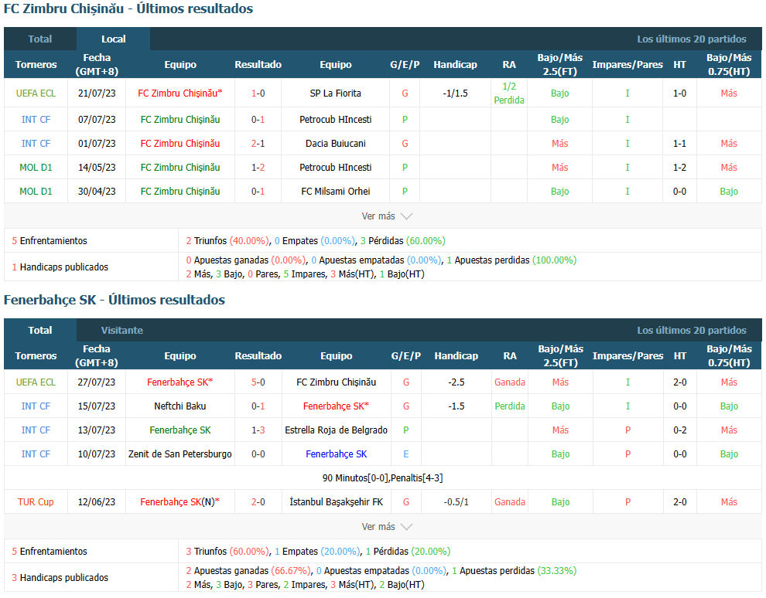Click UEFA ECL tournament in 21/07/23 row
This screenshot has height=598, width=766.
(x=36, y=93)
